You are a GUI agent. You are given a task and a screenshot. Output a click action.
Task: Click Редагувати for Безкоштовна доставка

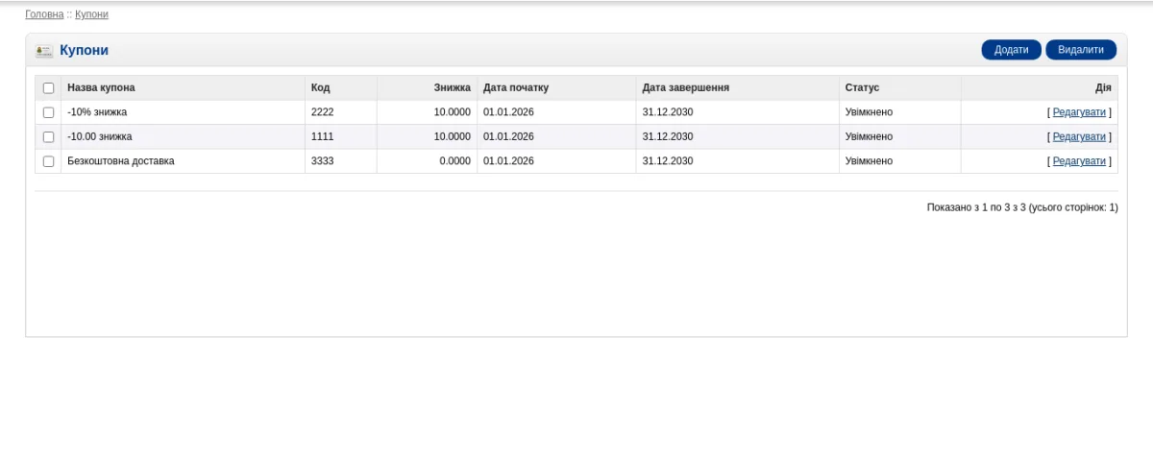tap(1079, 160)
